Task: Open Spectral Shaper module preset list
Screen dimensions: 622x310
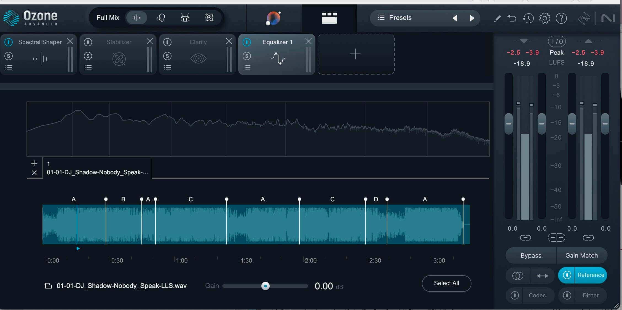Action: coord(9,68)
